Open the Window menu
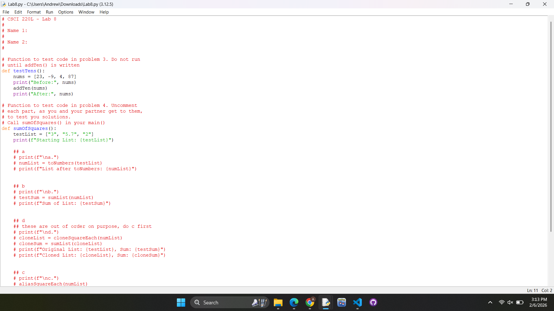554x311 pixels. tap(86, 12)
